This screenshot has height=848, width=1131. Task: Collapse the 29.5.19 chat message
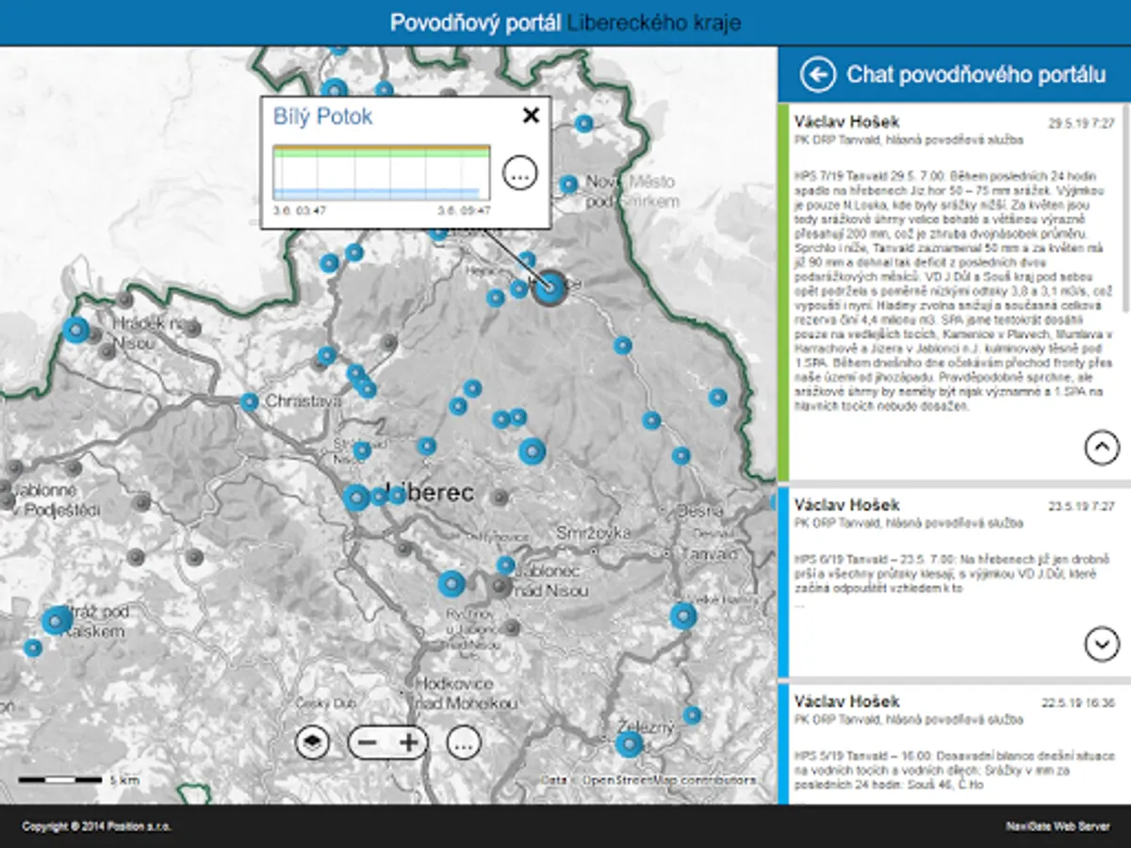click(x=1102, y=448)
